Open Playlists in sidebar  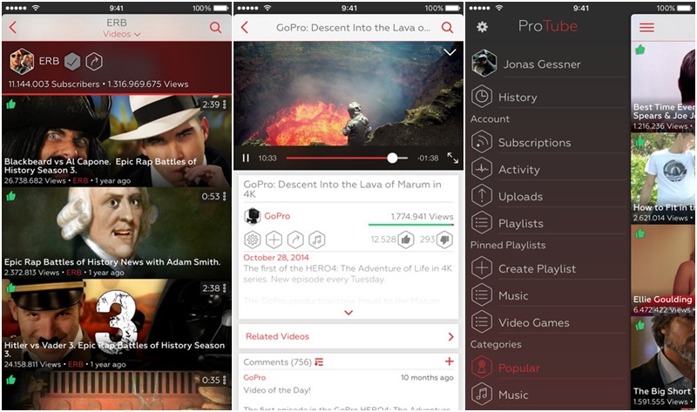548,223
